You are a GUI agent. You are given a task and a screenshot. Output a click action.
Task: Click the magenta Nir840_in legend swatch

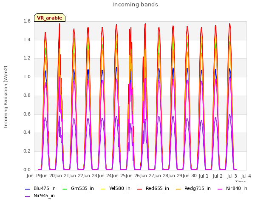click(220, 189)
